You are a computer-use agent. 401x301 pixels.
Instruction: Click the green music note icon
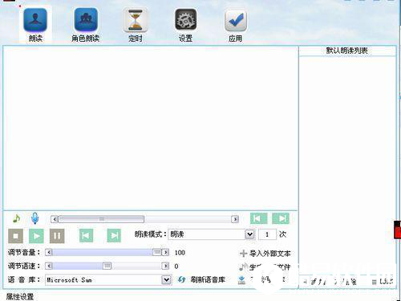coord(17,218)
